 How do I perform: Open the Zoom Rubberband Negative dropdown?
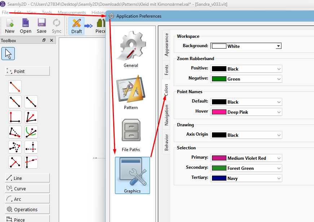(x=279, y=79)
